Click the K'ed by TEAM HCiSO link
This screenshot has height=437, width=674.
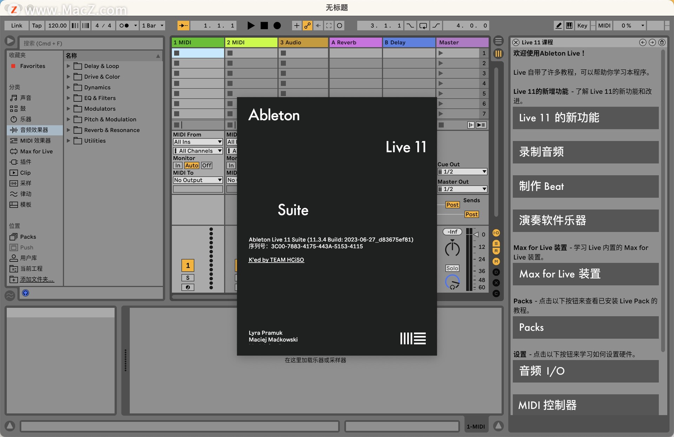point(276,260)
